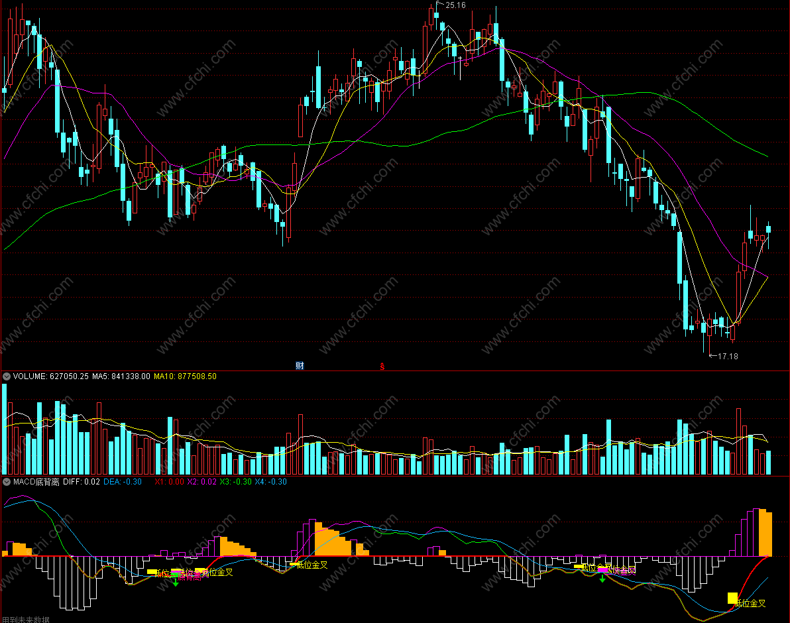Click the red S marker on price chart
The image size is (790, 623).
coord(382,366)
